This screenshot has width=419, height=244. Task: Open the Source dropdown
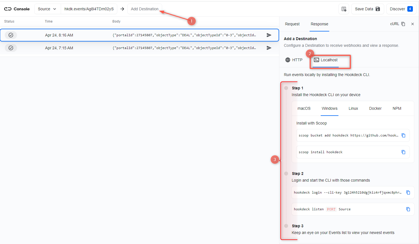[x=47, y=9]
